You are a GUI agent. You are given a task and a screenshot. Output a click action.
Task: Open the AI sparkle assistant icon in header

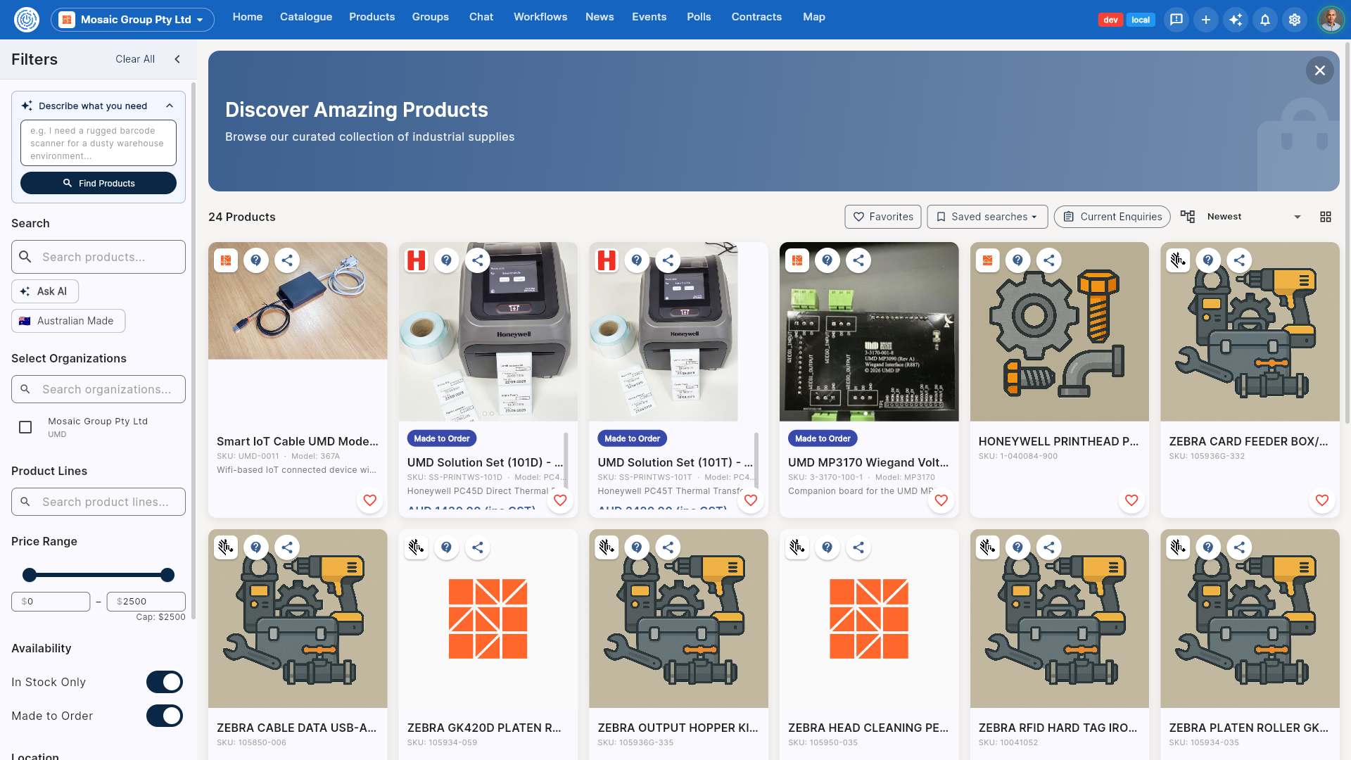[1236, 20]
